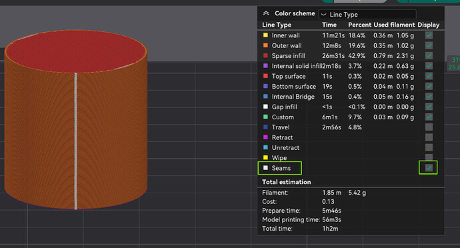This screenshot has height=248, width=460.
Task: Click the white seam line on the cylinder
Action: coord(76,141)
